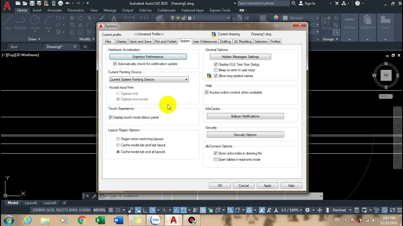Viewport: 403px width, 226px height.
Task: Switch to the Files tab
Action: (x=108, y=41)
